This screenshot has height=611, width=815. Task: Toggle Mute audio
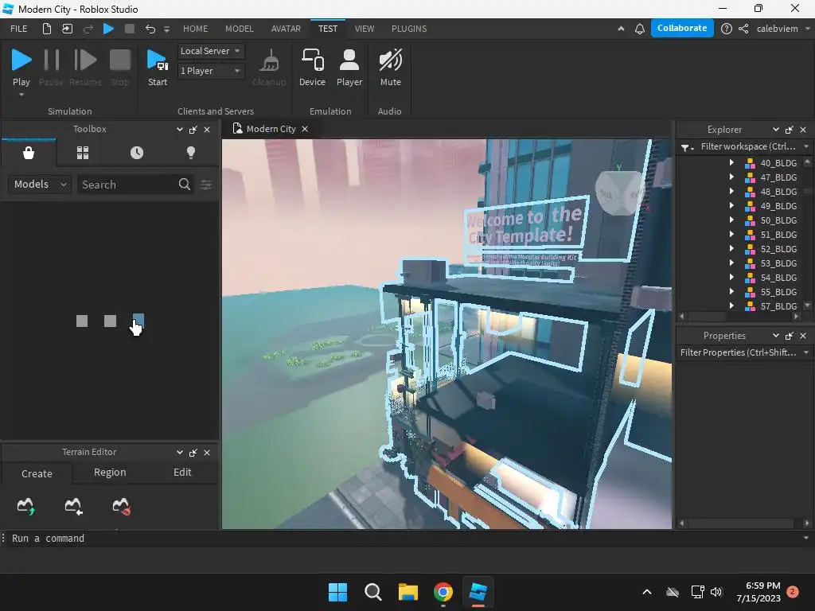(390, 67)
